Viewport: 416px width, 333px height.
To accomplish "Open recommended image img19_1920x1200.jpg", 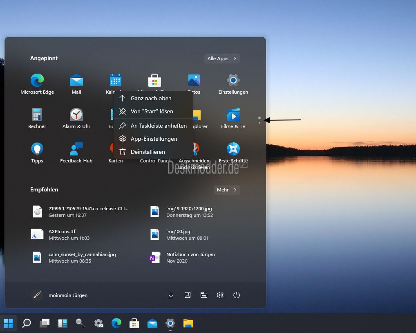I will [181, 211].
